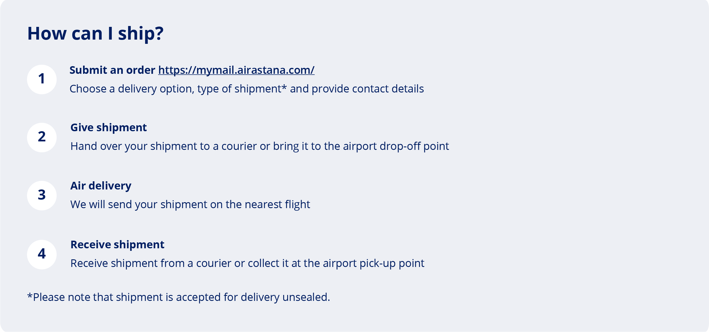Click the step 4 number circle
Viewport: 709px width, 332px height.
[x=42, y=255]
